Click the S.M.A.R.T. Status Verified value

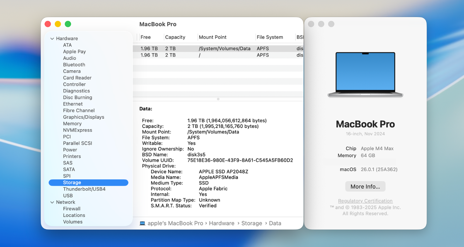pos(208,206)
